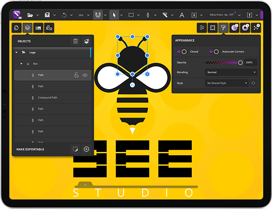The image size is (272, 209).
Task: Select the pointer selection tool
Action: (114, 15)
